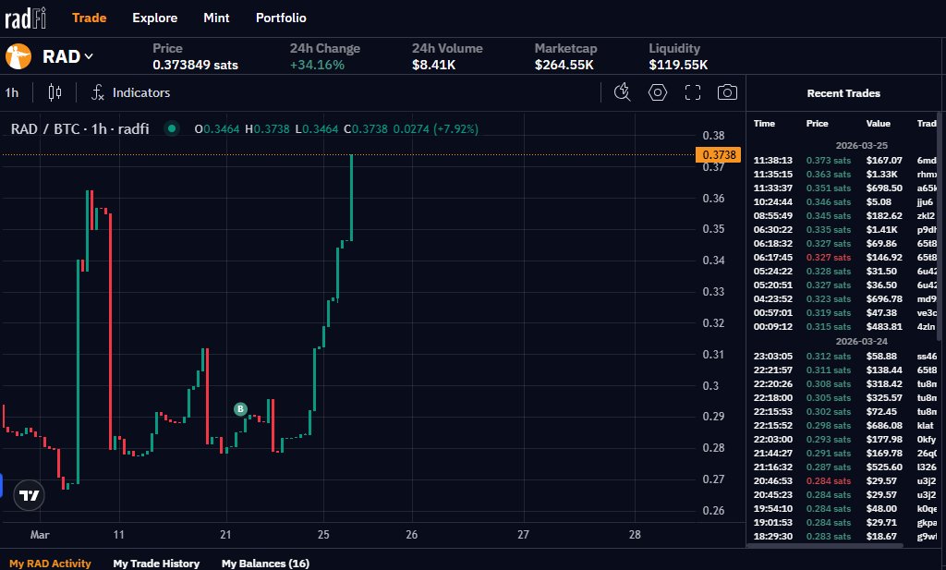
Task: Click the Recent Trades horizontal scrollbar
Action: 825,546
